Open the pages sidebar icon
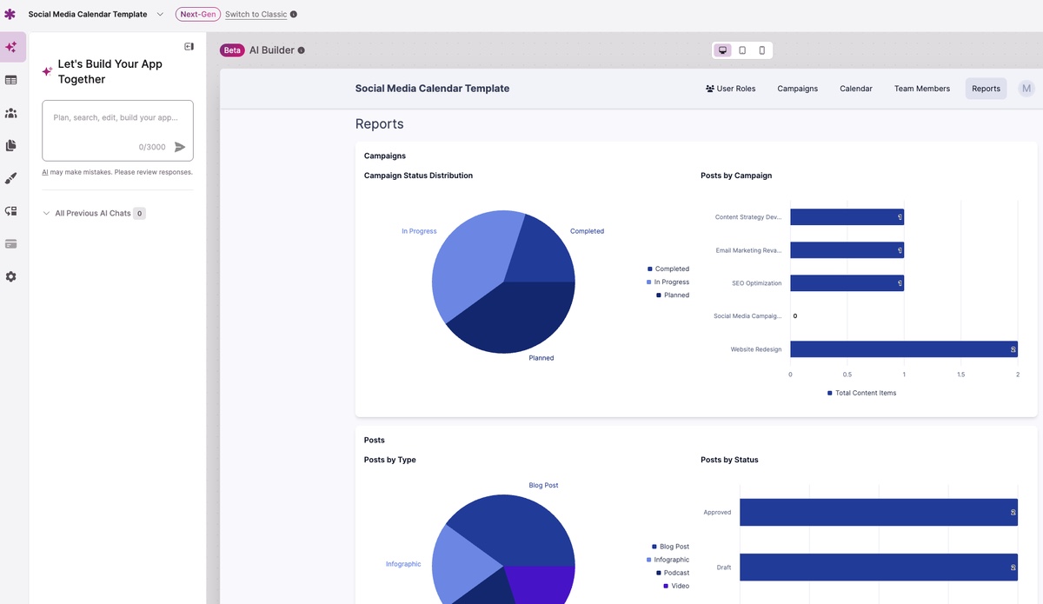This screenshot has height=604, width=1043. coord(11,145)
